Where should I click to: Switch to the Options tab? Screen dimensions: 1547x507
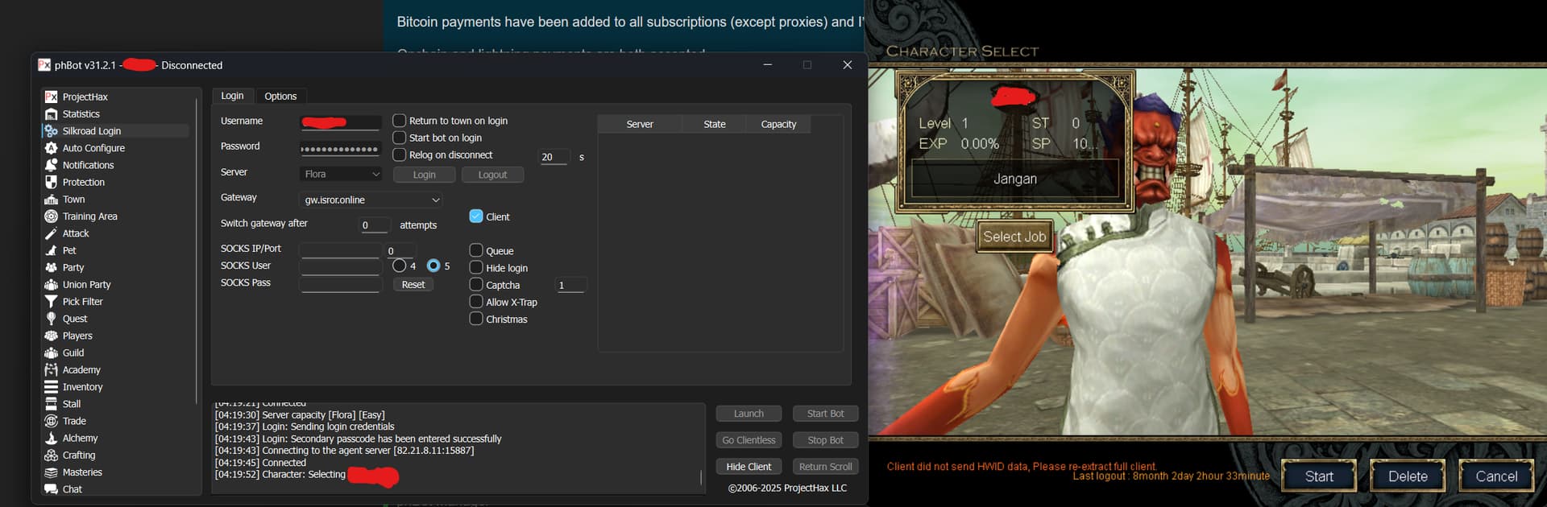[x=280, y=96]
